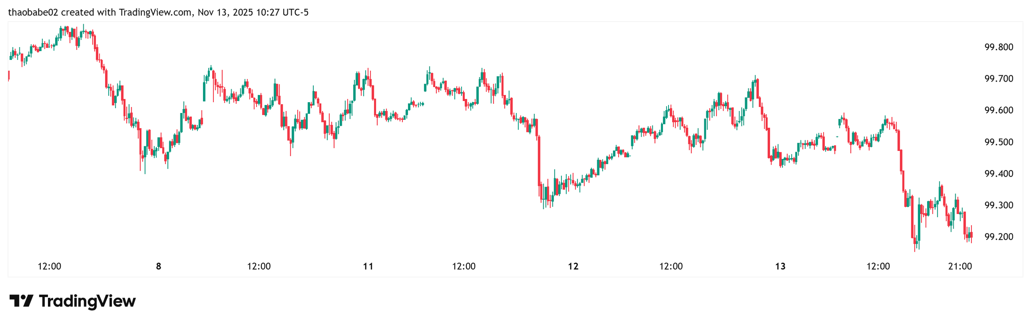Click the TradingView wordmark at bottom left
The height and width of the screenshot is (325, 1031).
(87, 301)
